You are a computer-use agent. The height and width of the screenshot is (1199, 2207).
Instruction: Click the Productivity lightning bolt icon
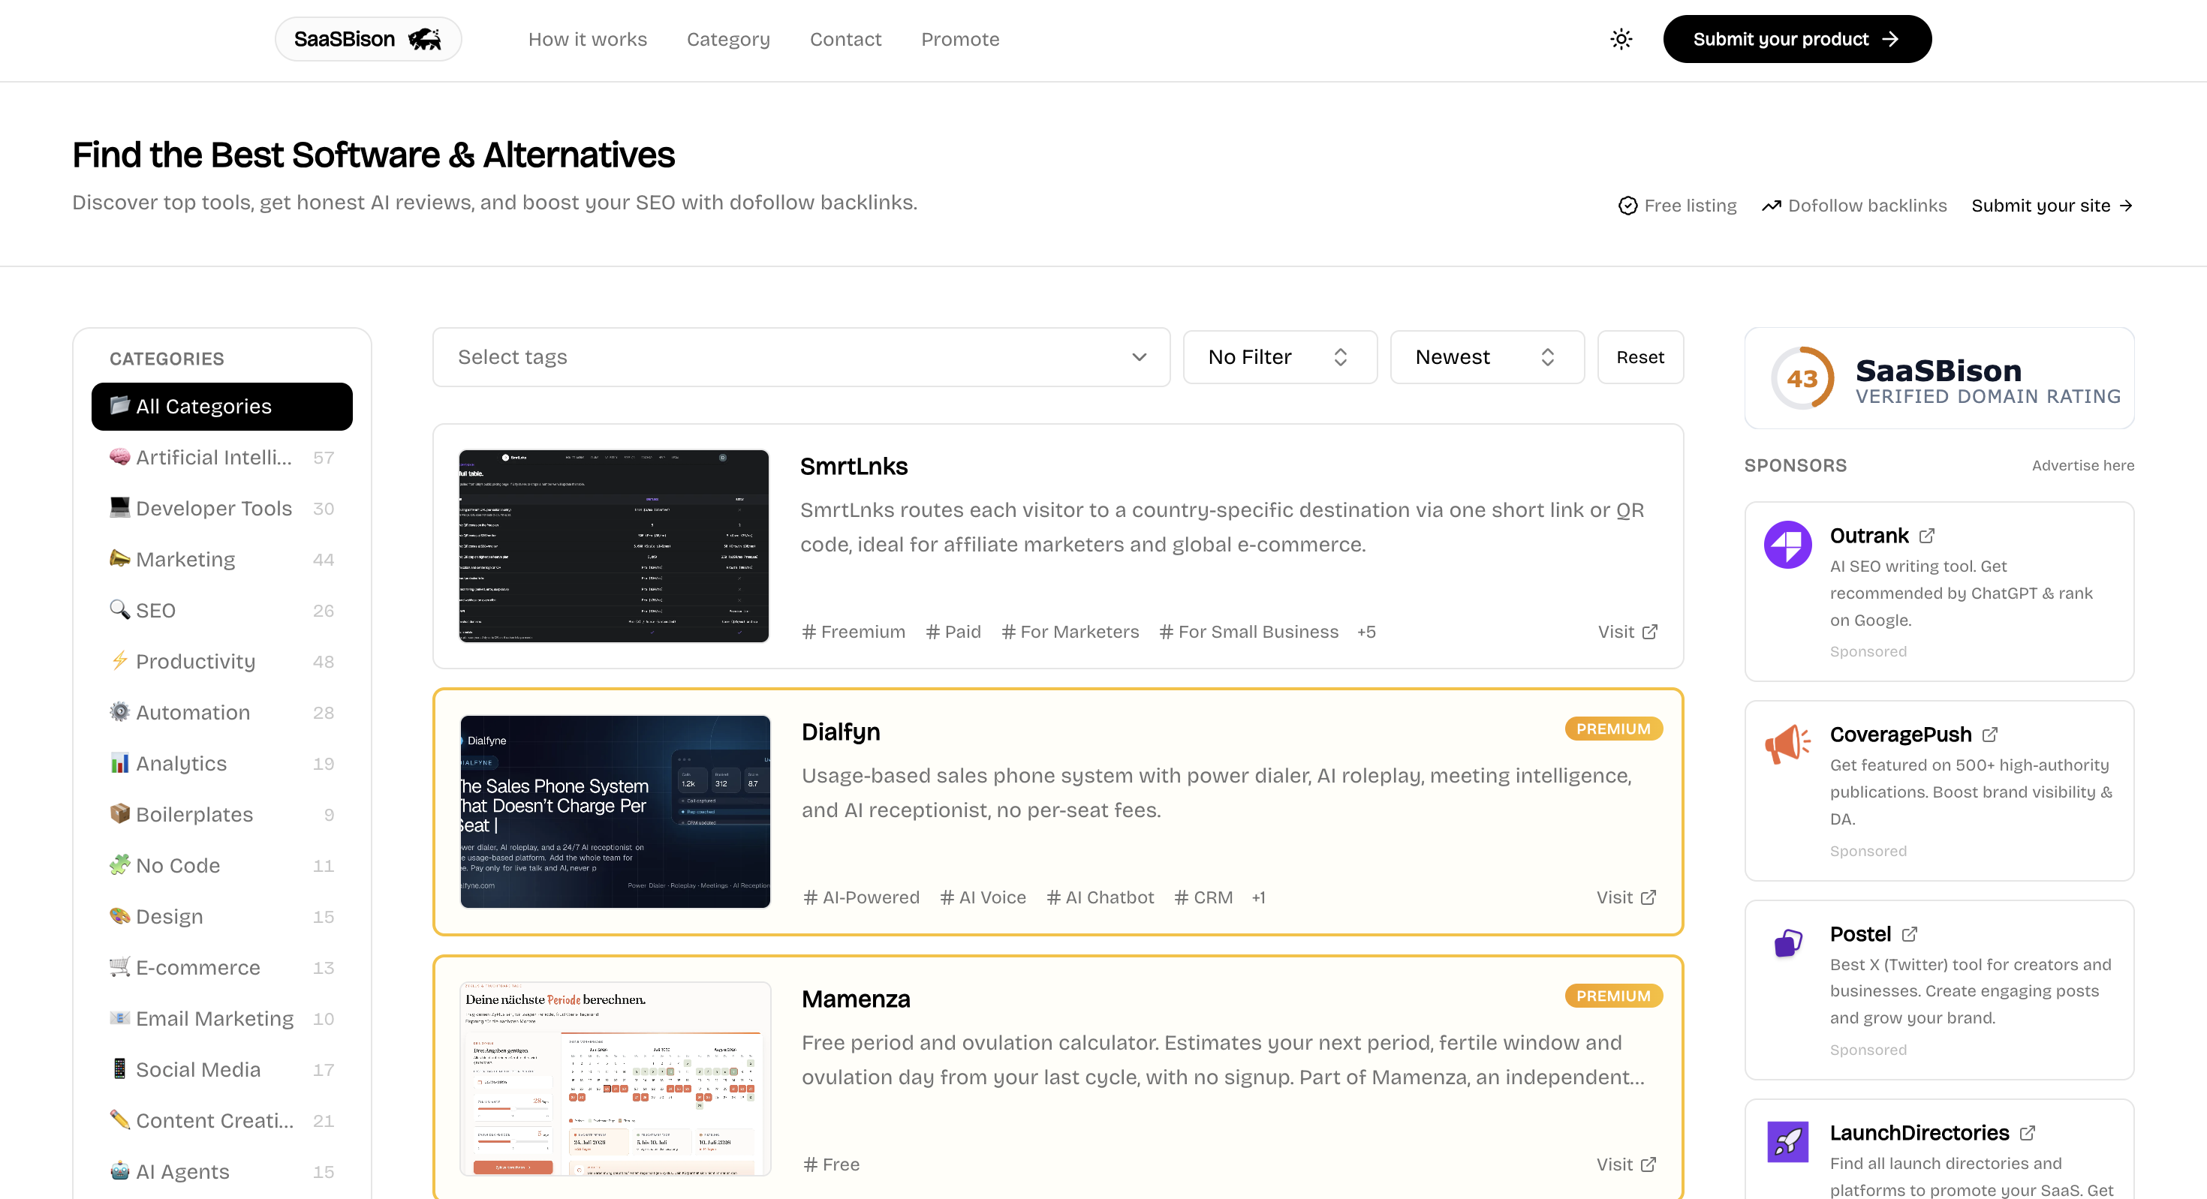(x=120, y=660)
